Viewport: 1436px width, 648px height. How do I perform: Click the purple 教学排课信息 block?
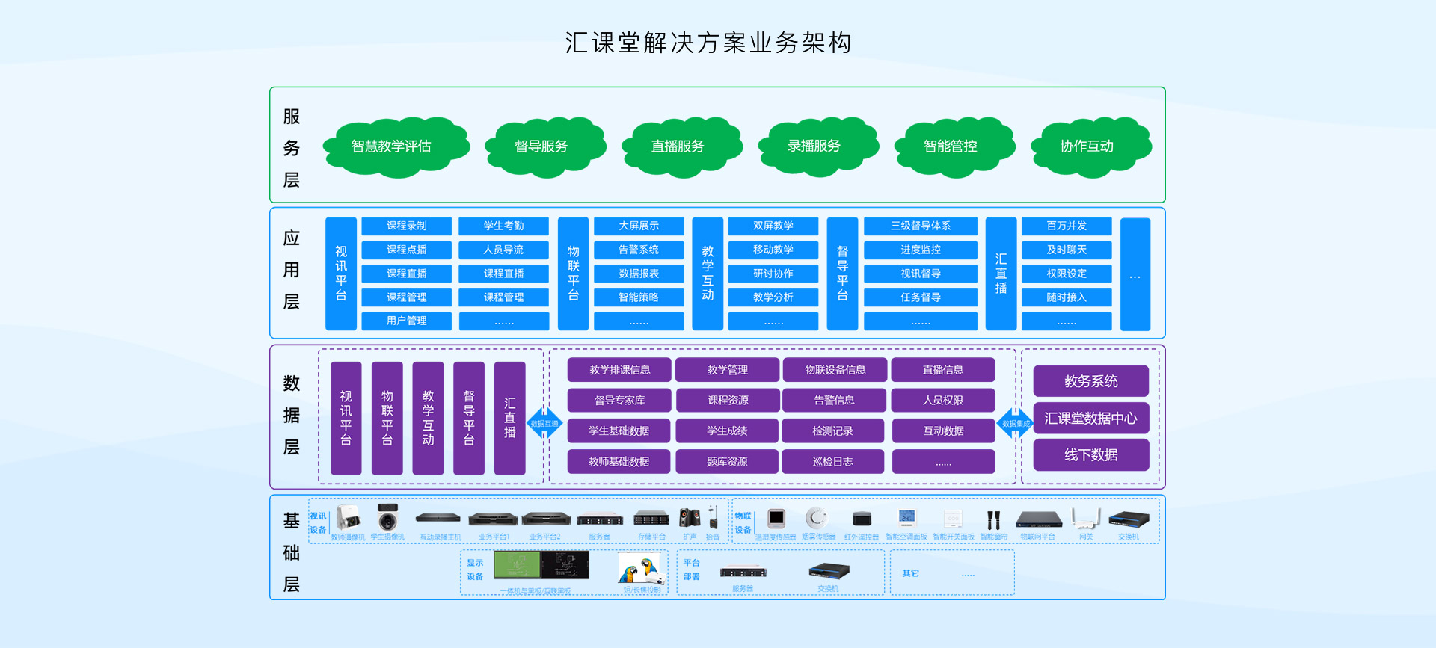619,370
